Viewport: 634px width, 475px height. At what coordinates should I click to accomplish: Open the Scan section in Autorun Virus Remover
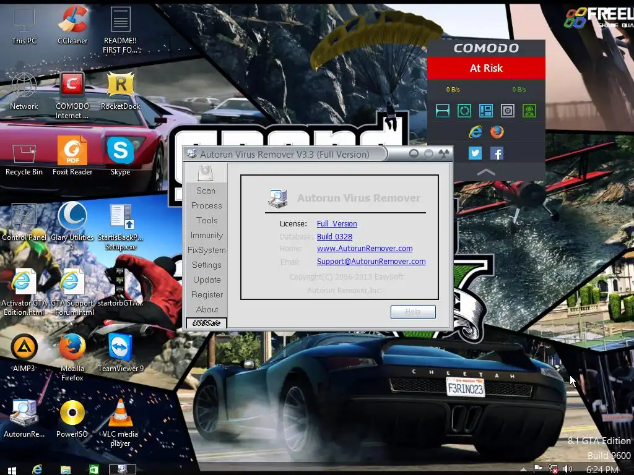tap(206, 190)
